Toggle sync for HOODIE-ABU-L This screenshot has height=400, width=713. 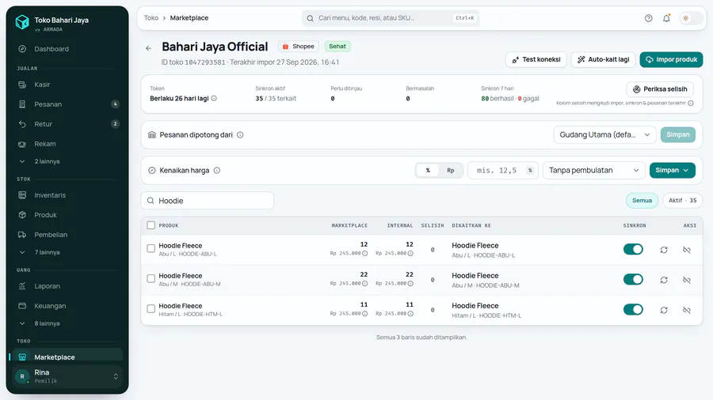(633, 250)
